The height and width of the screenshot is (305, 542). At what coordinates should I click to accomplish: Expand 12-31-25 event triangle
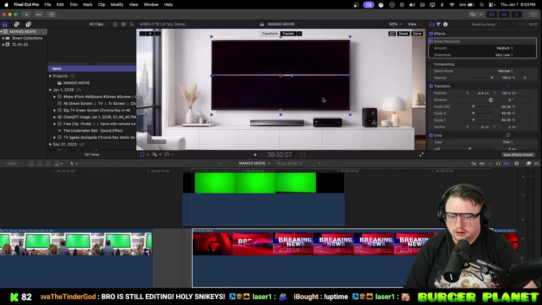pyautogui.click(x=3, y=44)
